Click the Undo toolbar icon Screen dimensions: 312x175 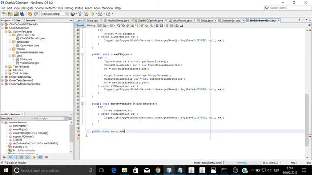30,14
